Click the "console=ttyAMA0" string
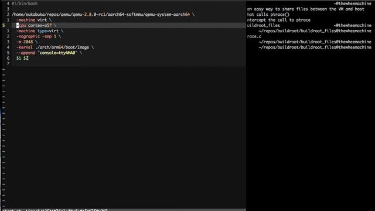Image resolution: width=375 pixels, height=211 pixels. (57, 53)
